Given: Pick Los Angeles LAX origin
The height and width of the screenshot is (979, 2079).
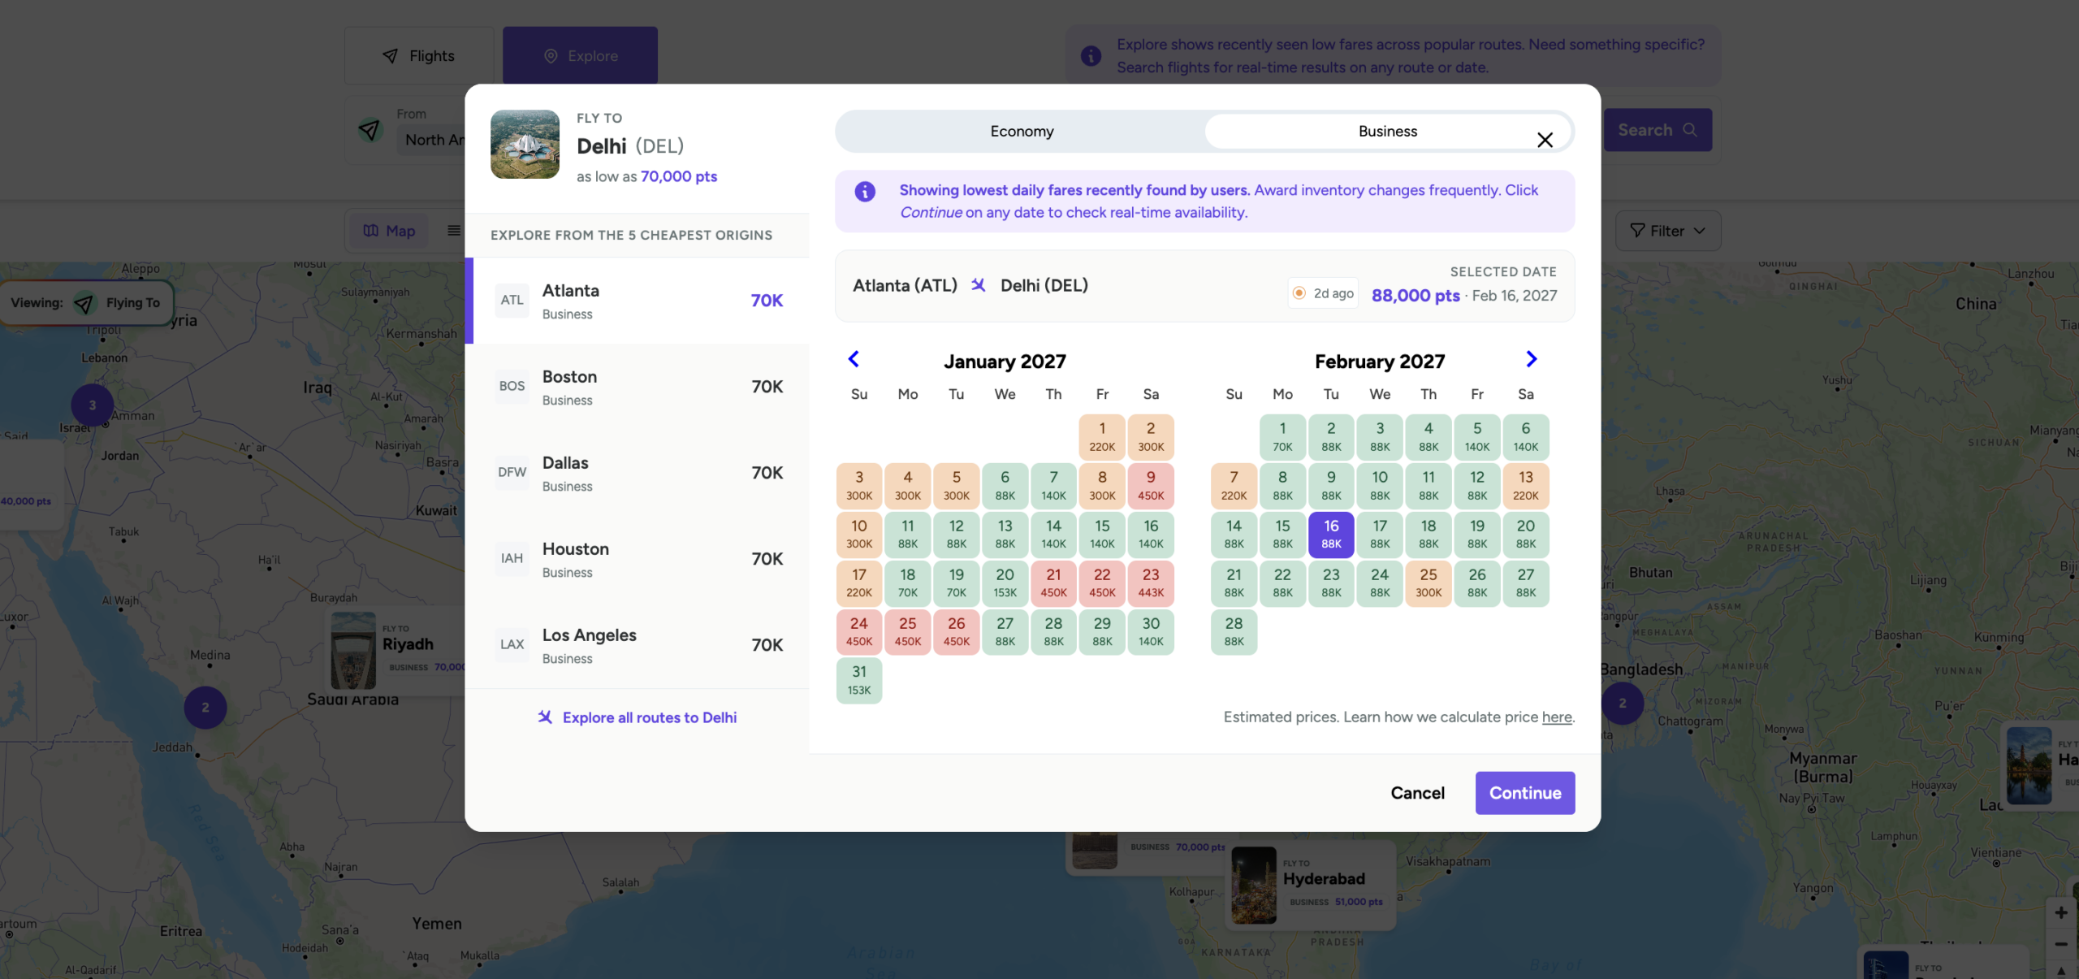Looking at the screenshot, I should click(x=638, y=645).
